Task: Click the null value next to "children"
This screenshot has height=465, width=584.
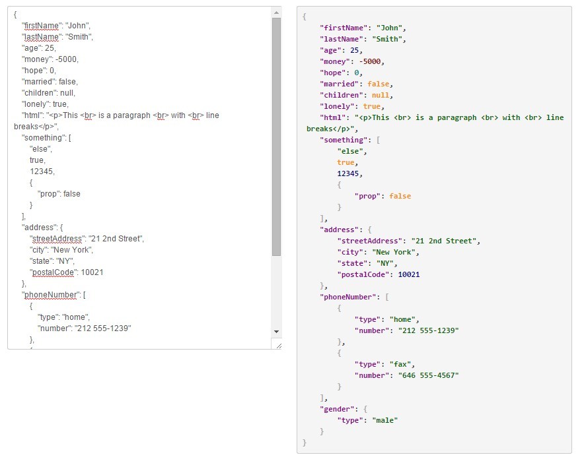Action: point(380,95)
